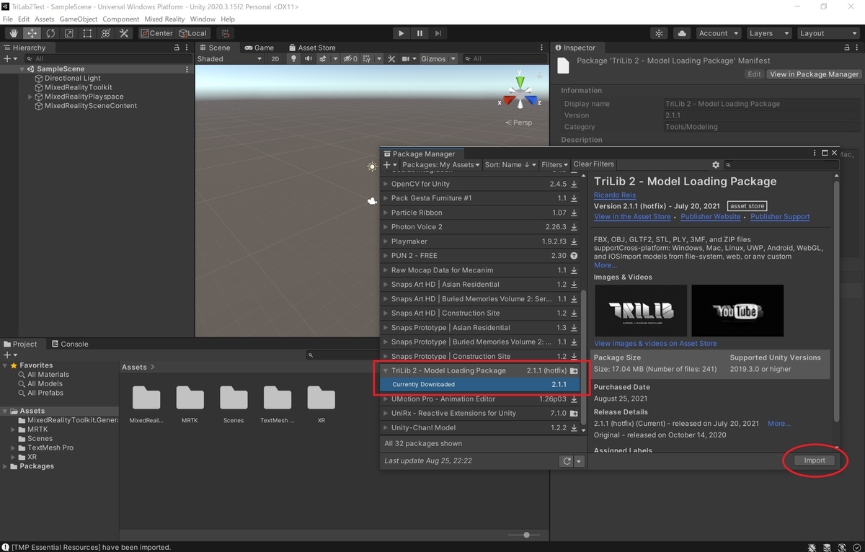Adjust the Project icon size slider
The height and width of the screenshot is (552, 865).
[526, 535]
